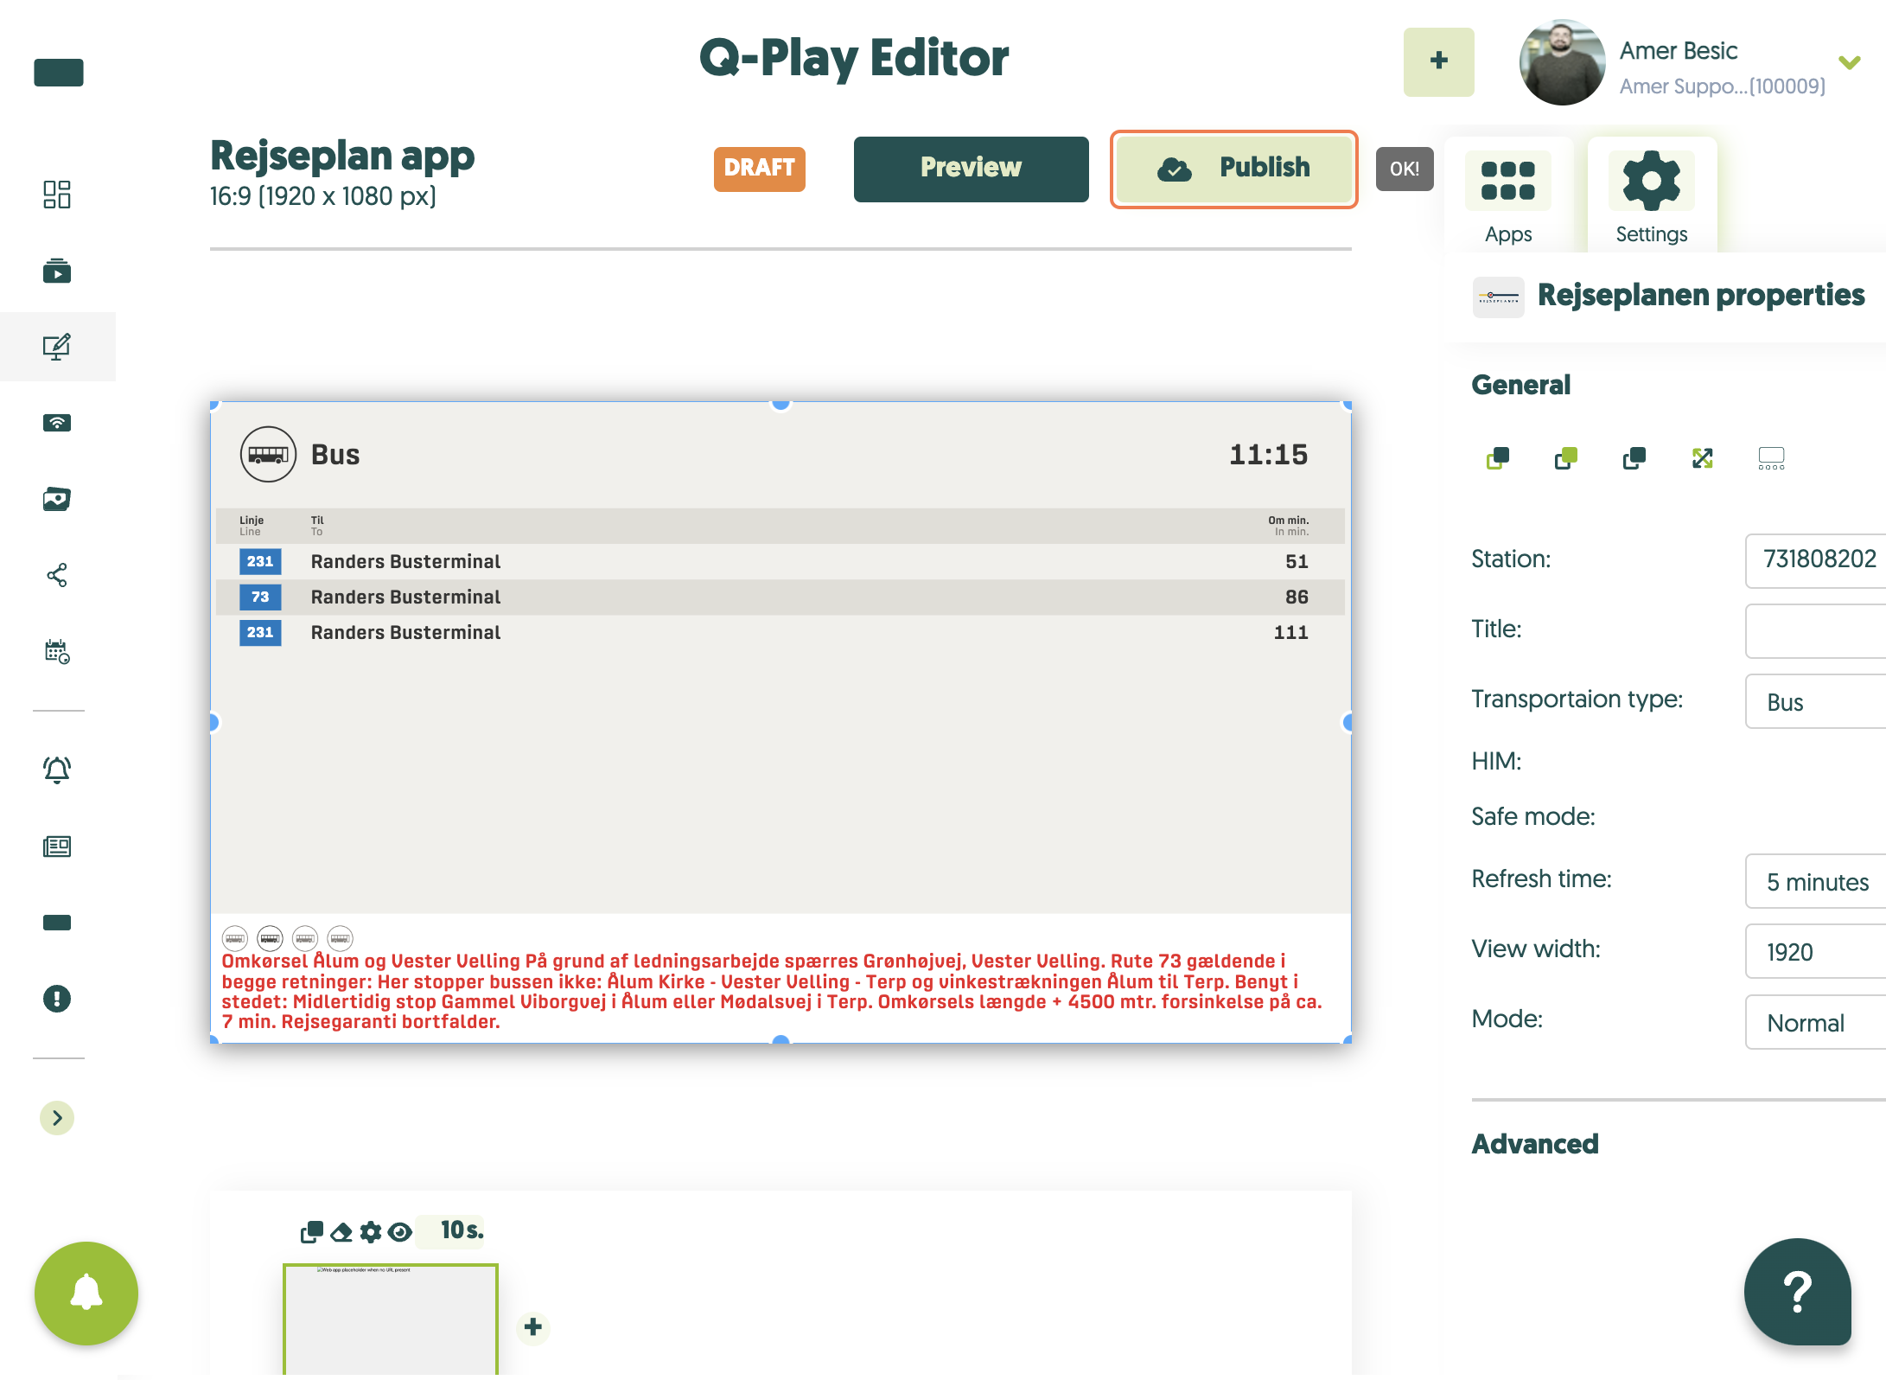Click the Rejseplanen properties widget icon
1886x1380 pixels.
[x=1499, y=297]
